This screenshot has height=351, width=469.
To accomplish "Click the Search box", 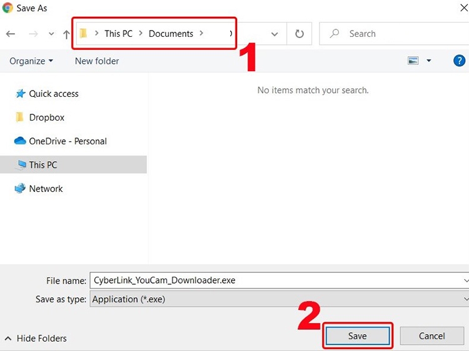I will click(x=394, y=34).
